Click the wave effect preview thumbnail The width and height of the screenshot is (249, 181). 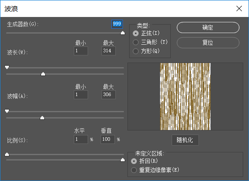pyautogui.click(x=186, y=97)
